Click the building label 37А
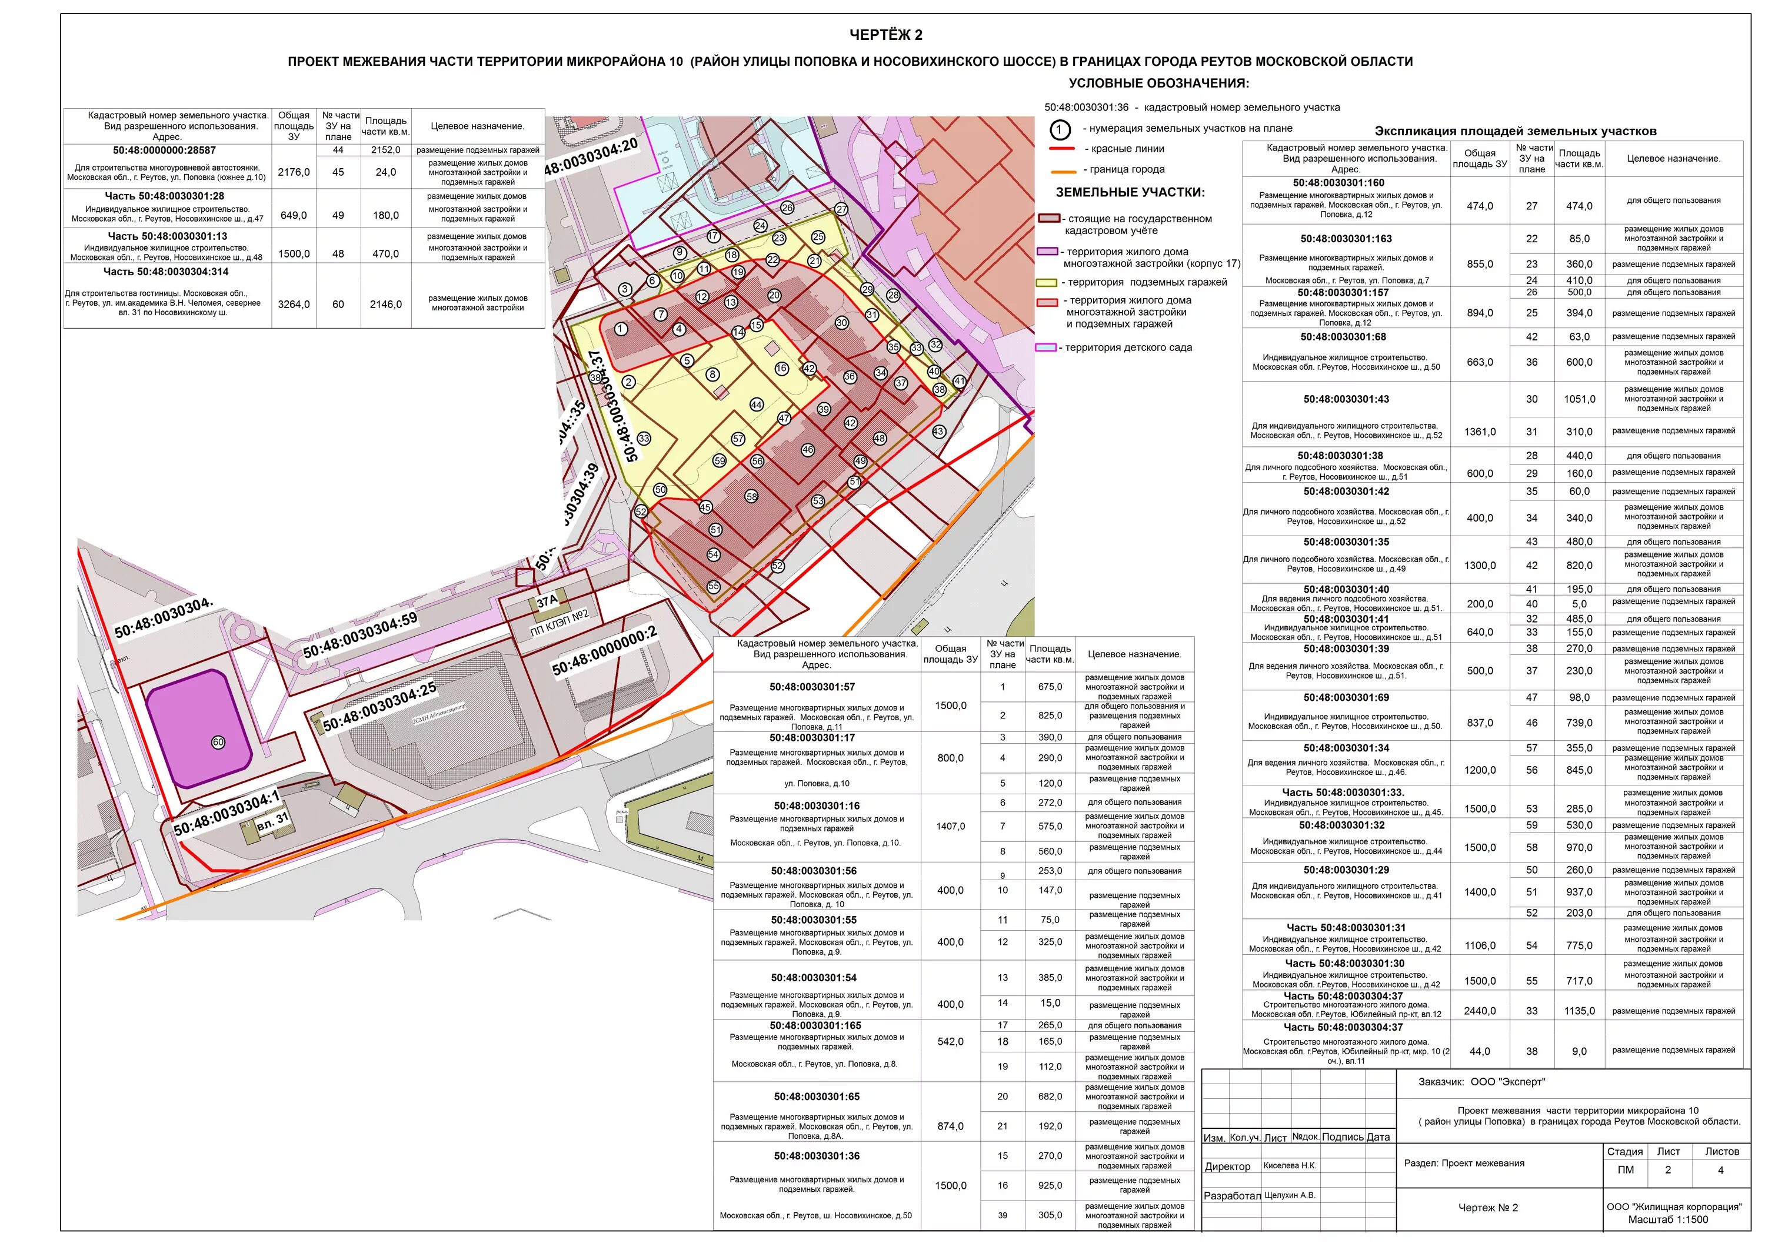This screenshot has width=1765, height=1247. pos(547,601)
